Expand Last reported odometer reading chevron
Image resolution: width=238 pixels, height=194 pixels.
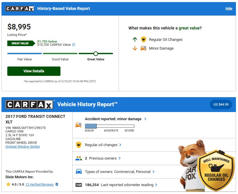click(x=156, y=185)
